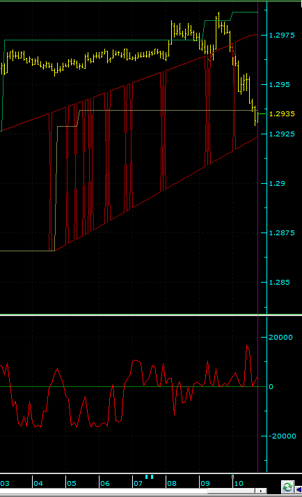Click the 1.29 price axis label
The height and width of the screenshot is (497, 302).
277,183
